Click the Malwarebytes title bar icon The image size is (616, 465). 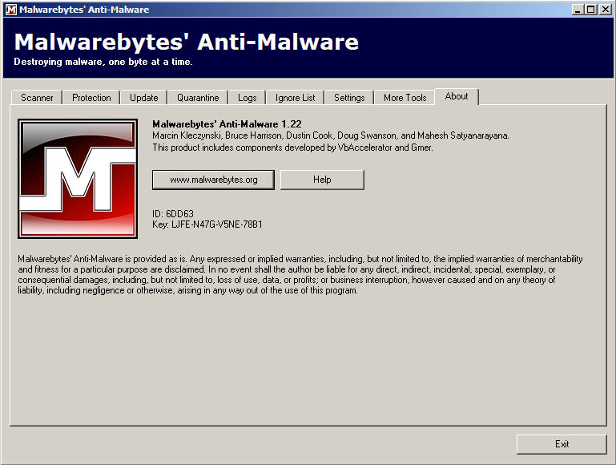point(11,10)
